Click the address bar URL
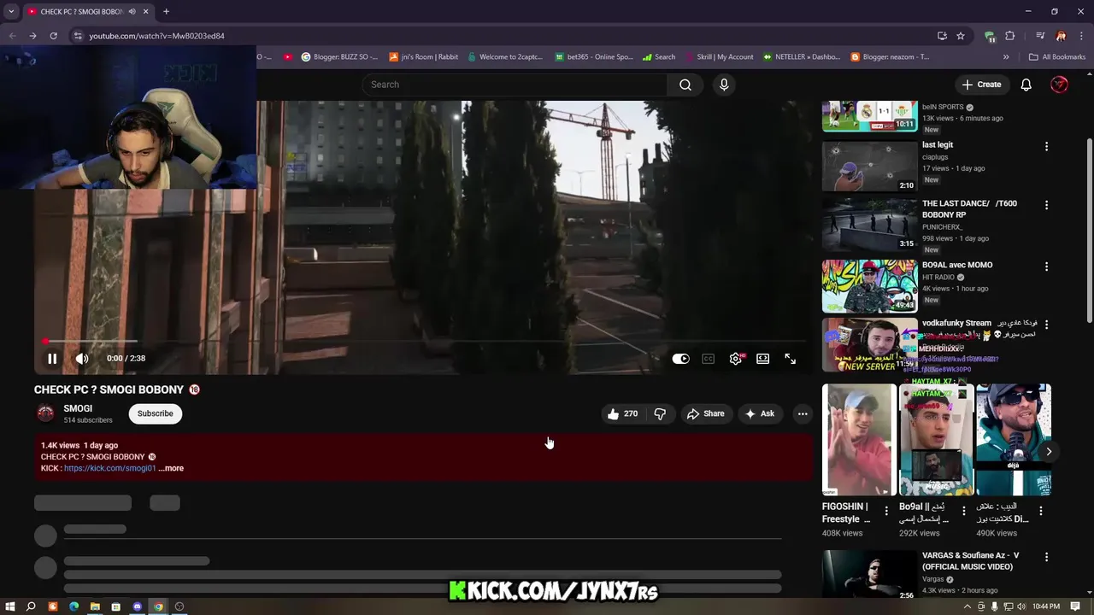Screen dimensions: 1094x615 [156, 36]
